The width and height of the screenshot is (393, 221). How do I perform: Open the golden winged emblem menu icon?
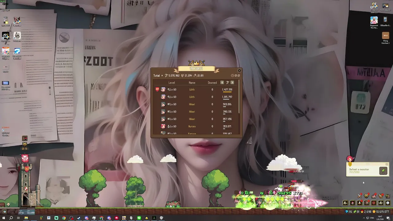[367, 196]
